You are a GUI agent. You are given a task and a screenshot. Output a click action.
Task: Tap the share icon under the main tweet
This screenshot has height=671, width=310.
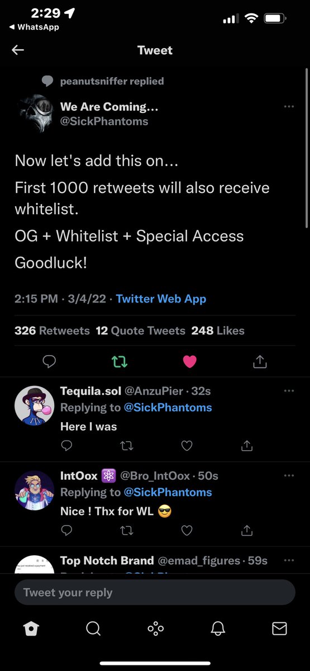(260, 362)
